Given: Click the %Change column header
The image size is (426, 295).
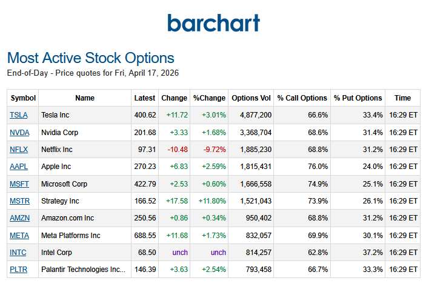Looking at the screenshot, I should (209, 98).
